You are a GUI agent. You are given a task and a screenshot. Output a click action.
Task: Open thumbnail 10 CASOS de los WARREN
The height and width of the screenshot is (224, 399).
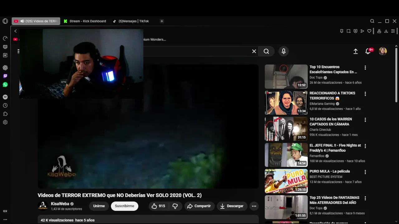click(286, 129)
